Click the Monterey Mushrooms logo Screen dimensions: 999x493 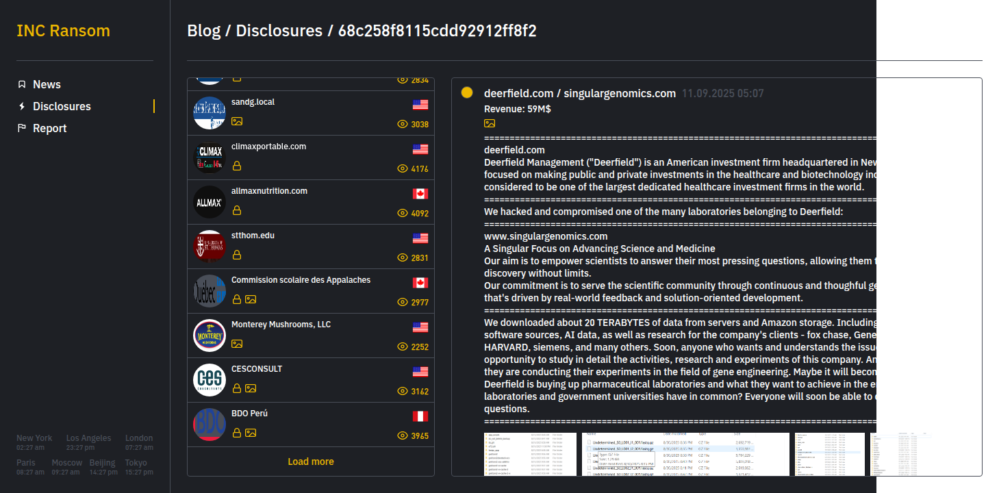[210, 336]
